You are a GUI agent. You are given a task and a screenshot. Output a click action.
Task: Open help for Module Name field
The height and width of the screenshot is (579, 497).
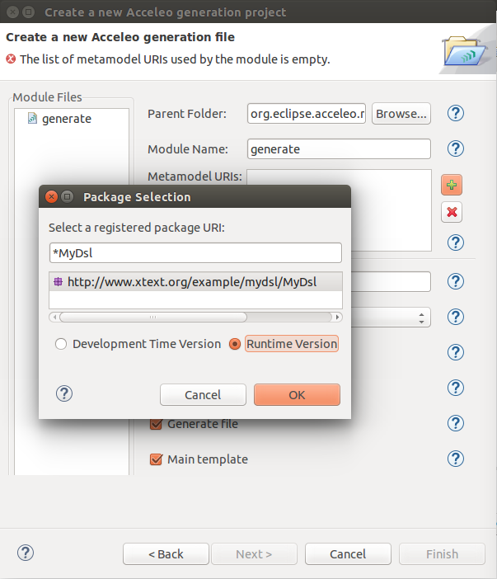tap(456, 148)
